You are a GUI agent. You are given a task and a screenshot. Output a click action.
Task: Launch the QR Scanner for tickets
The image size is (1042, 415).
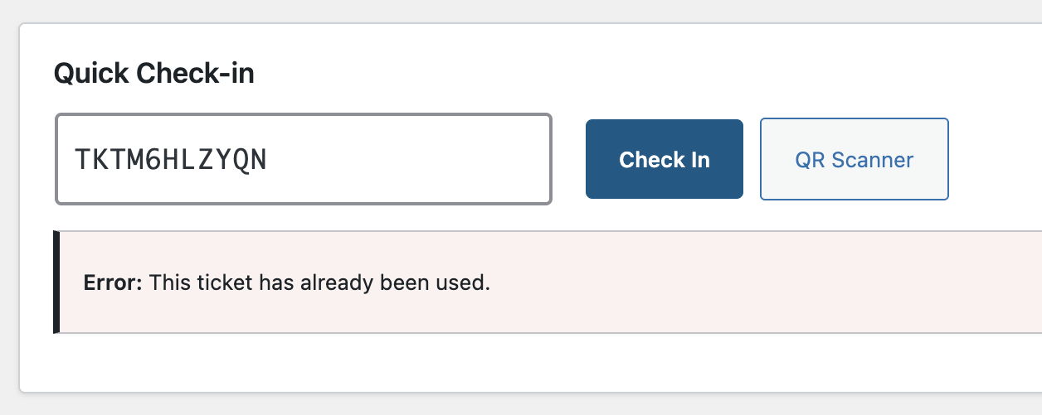tap(854, 159)
